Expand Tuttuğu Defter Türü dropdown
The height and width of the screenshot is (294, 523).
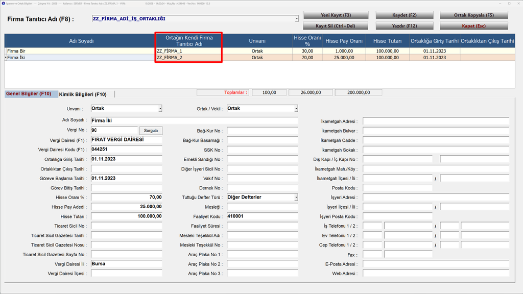coord(296,198)
